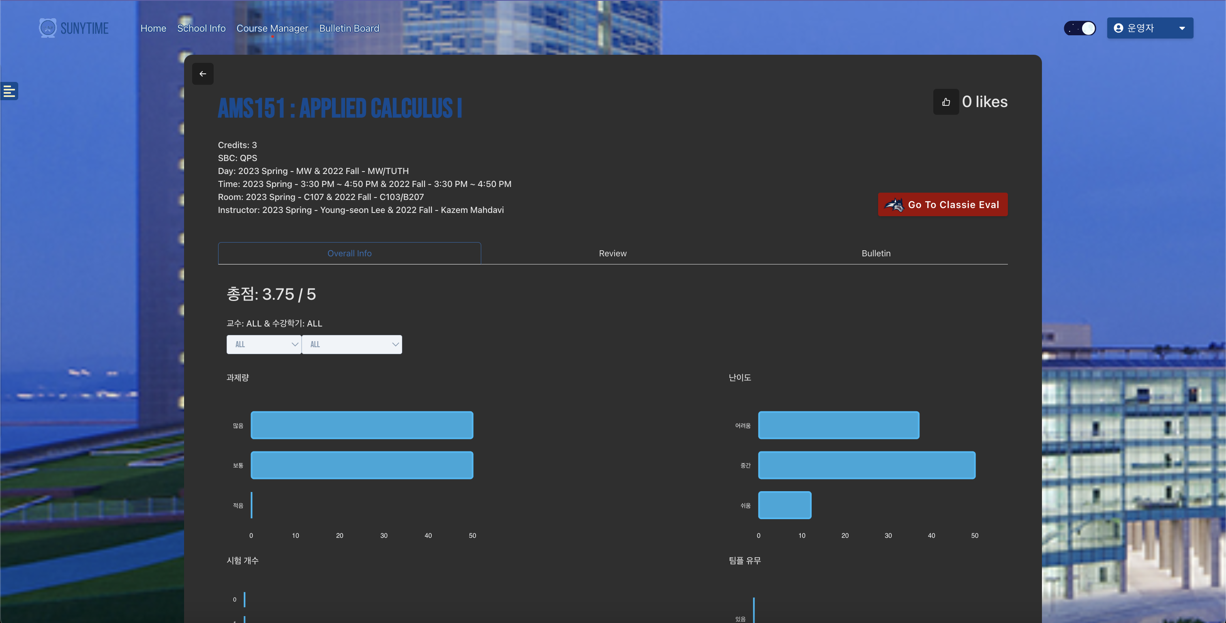The image size is (1226, 623).
Task: Open Course Manager in navigation
Action: click(x=272, y=28)
